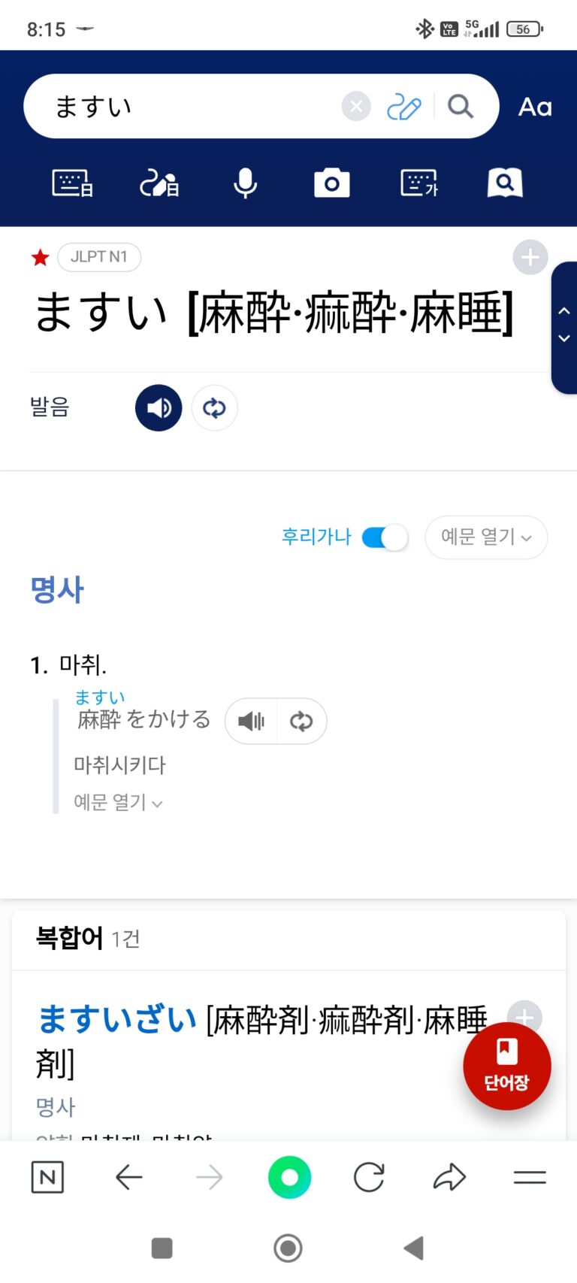577x1283 pixels.
Task: Start voice search with microphone
Action: tap(245, 183)
